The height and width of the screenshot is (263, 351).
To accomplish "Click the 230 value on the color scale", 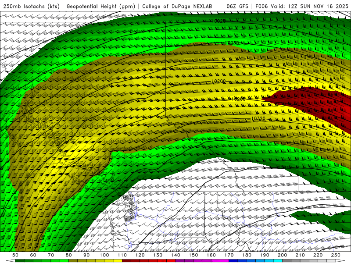I will coord(336,255).
